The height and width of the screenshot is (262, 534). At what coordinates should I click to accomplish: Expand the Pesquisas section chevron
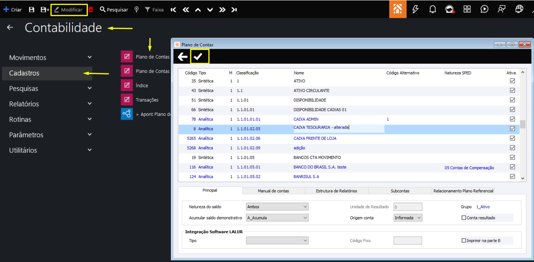coord(90,88)
